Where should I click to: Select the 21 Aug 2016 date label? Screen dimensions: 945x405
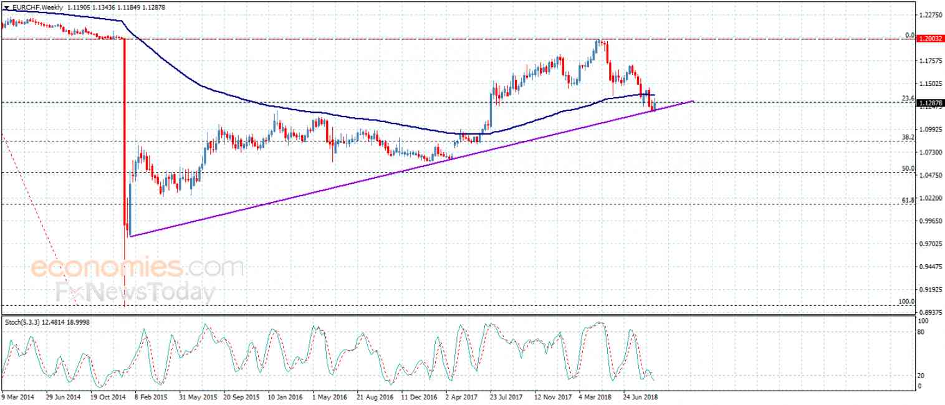375,396
